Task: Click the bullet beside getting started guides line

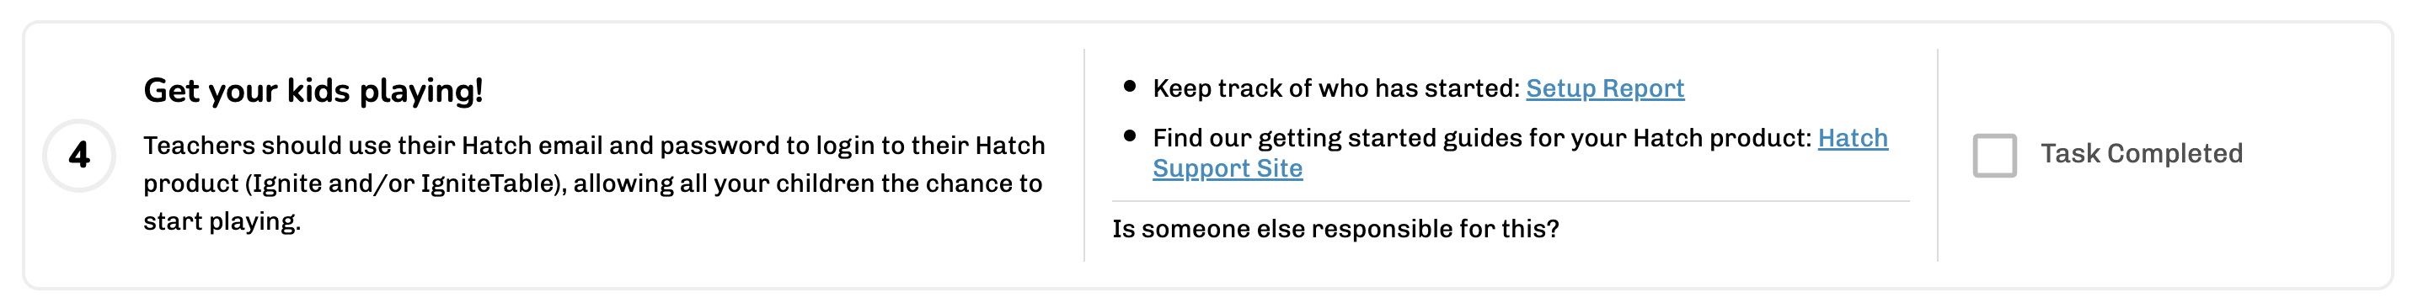Action: [1129, 135]
